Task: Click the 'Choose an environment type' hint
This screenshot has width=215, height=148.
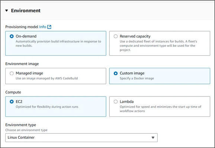Action: click(x=26, y=130)
